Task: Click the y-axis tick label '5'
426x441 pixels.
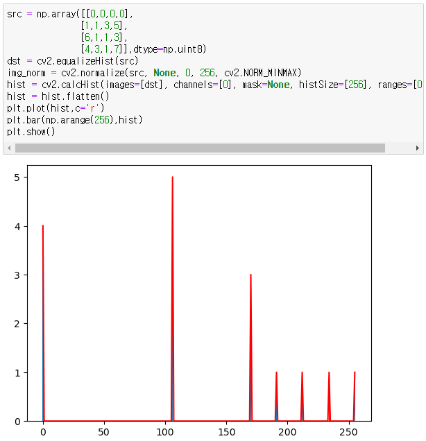Action: pyautogui.click(x=17, y=178)
